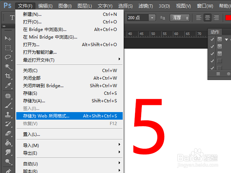
Task: Select the Eyedropper tool
Action: [x=8, y=85]
